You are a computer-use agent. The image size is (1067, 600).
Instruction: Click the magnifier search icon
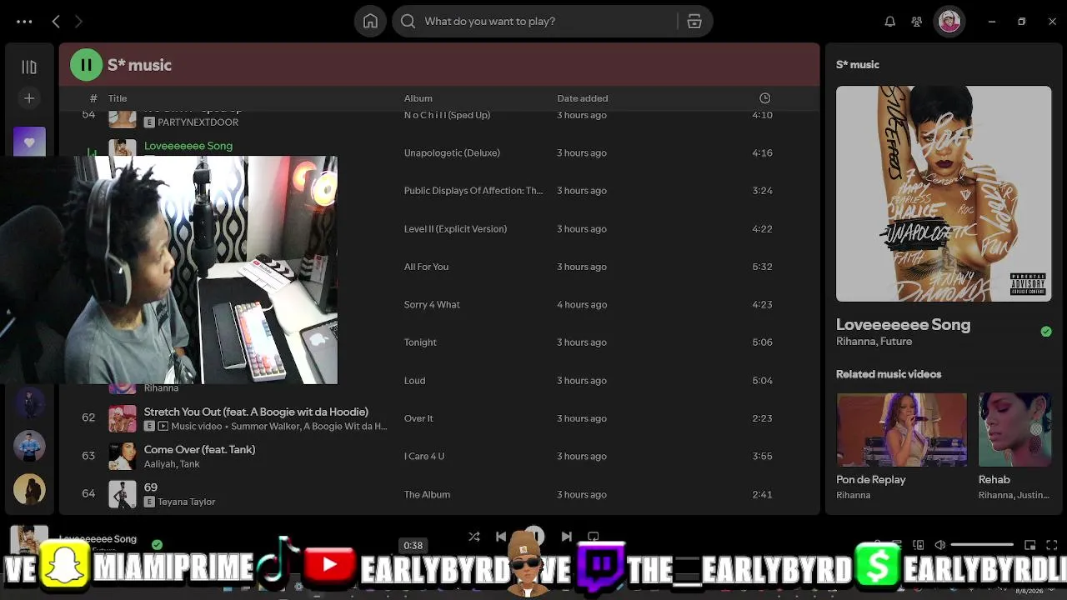[x=408, y=22]
